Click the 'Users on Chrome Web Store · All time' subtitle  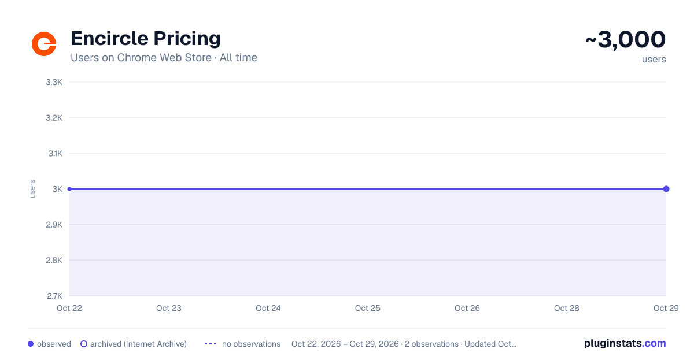pos(164,58)
